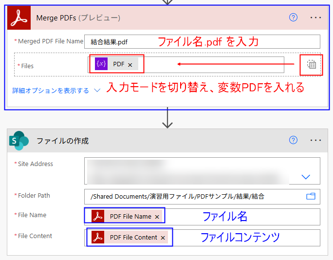Viewport: 333px width, 260px height.
Task: Remove the PDF File Content token
Action: (x=163, y=238)
